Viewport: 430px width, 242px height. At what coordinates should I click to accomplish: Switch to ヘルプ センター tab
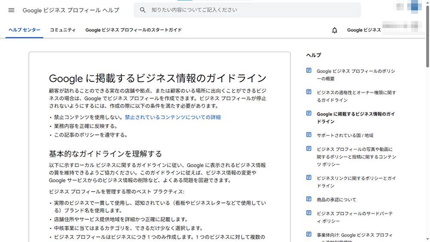25,30
